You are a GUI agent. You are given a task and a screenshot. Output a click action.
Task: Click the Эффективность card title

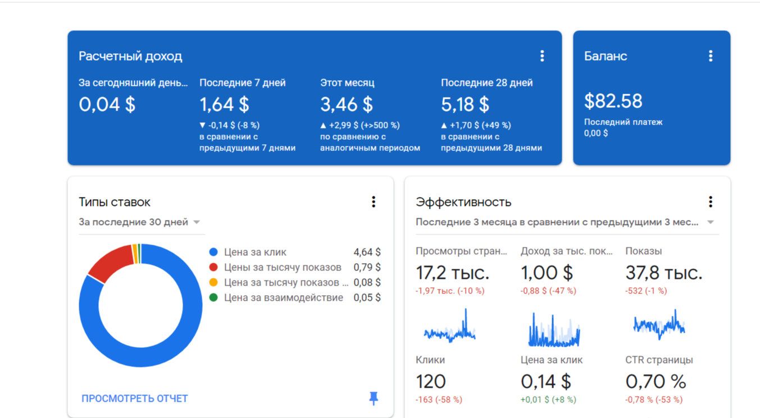coord(463,202)
